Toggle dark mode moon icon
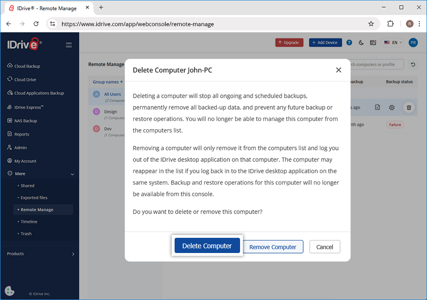Image resolution: width=427 pixels, height=300 pixels. click(x=361, y=43)
